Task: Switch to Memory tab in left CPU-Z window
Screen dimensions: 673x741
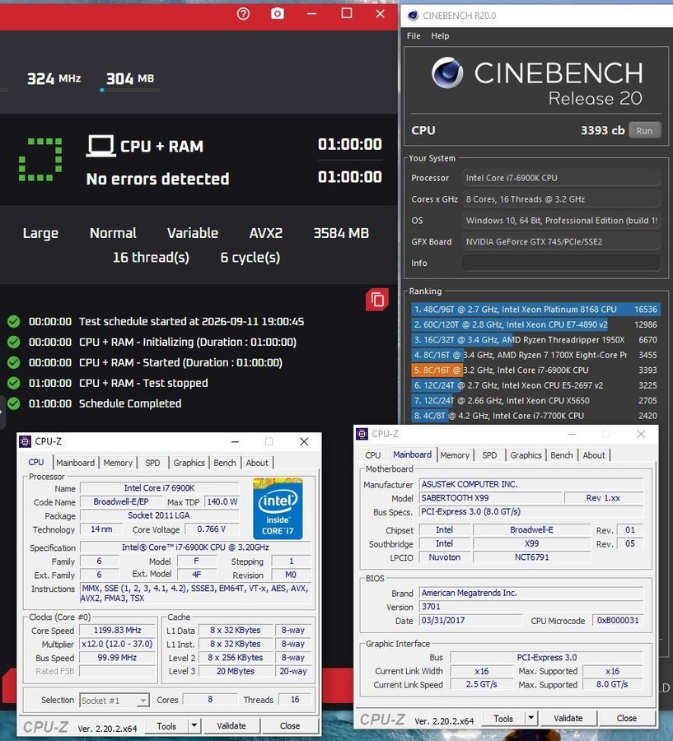Action: (118, 463)
